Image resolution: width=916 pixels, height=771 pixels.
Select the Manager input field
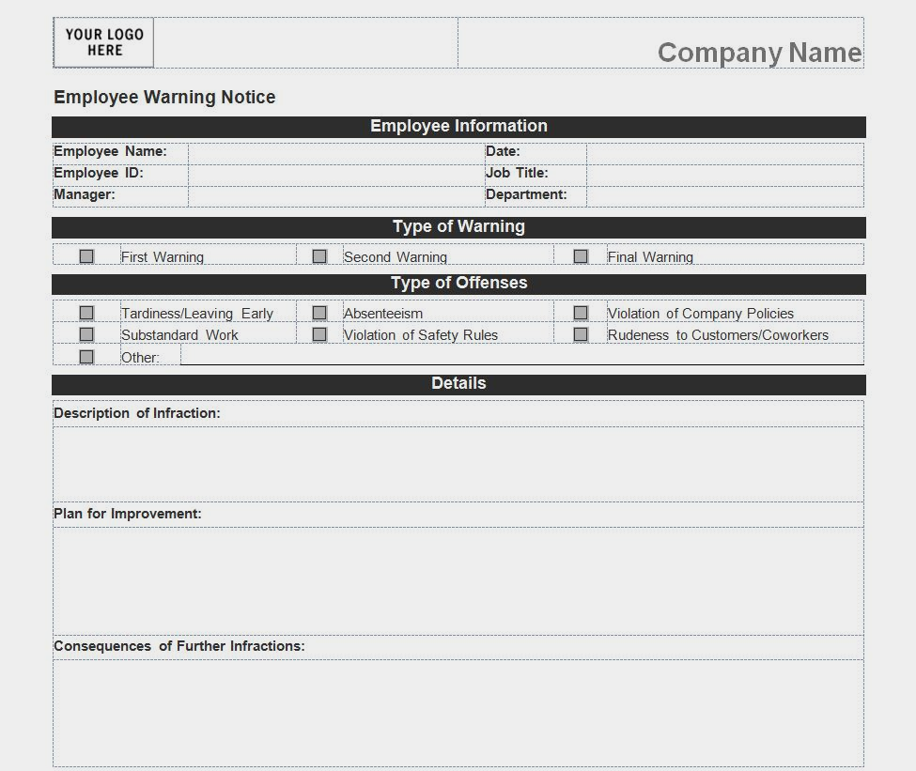click(x=335, y=195)
